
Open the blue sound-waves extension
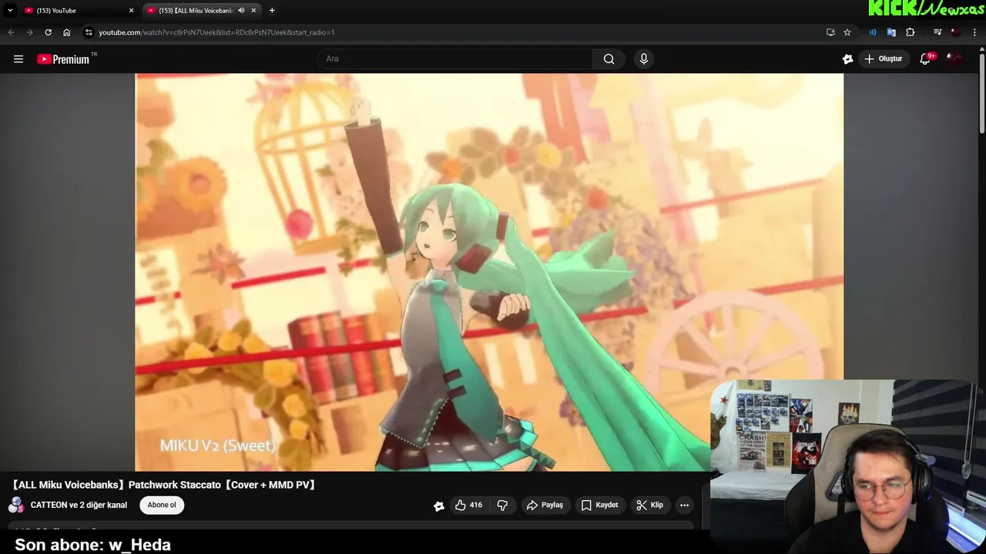coord(873,32)
